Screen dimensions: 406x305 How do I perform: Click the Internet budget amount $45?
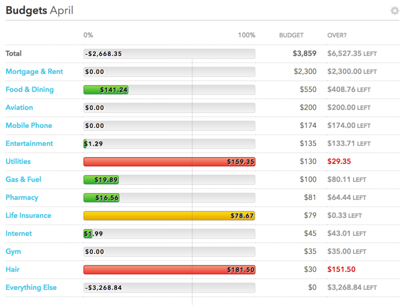[x=310, y=234]
